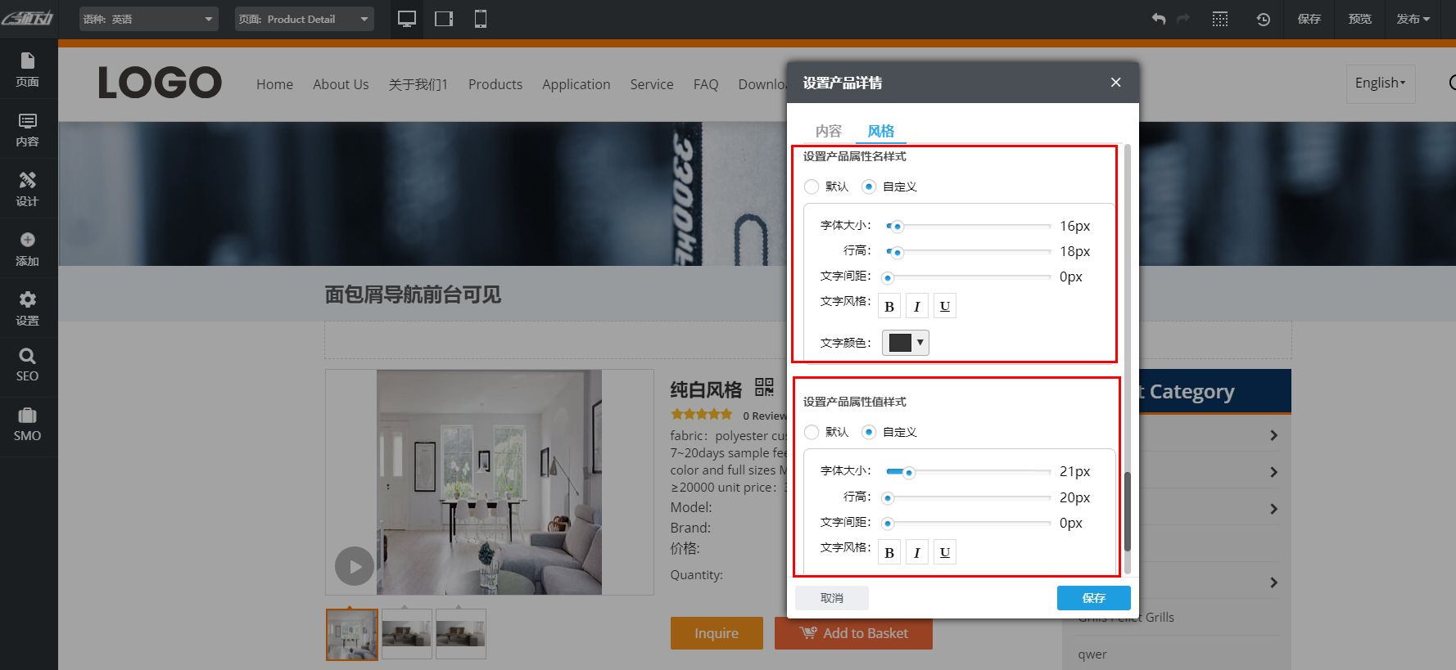The image size is (1456, 670).
Task: Expand the 发布 publish dropdown
Action: point(1413,19)
